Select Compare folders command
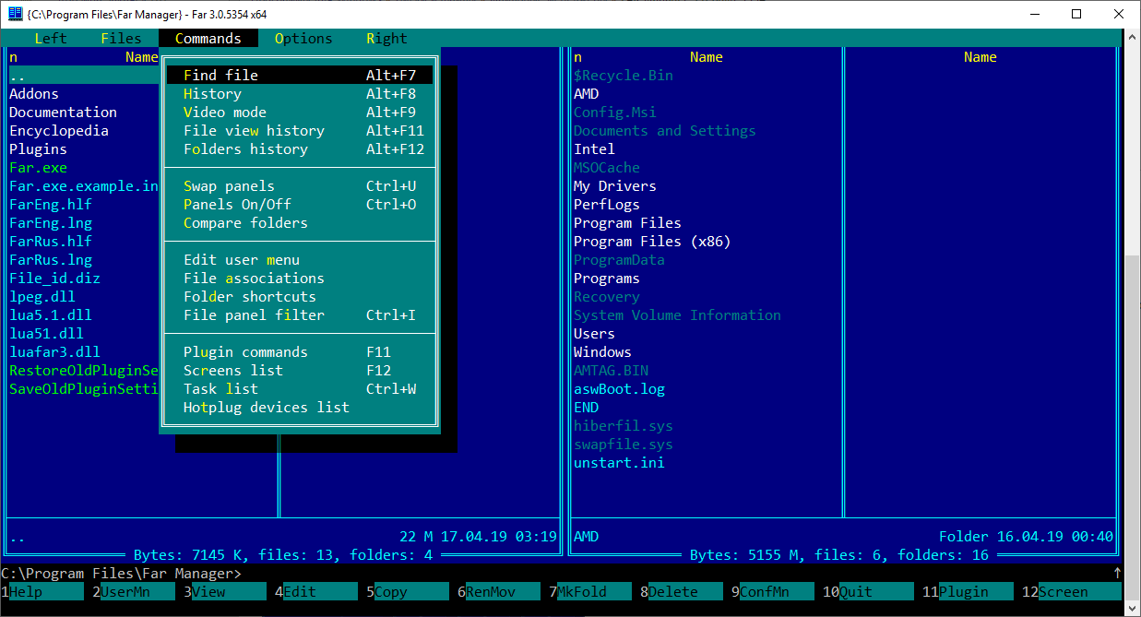The height and width of the screenshot is (617, 1141). tap(245, 223)
